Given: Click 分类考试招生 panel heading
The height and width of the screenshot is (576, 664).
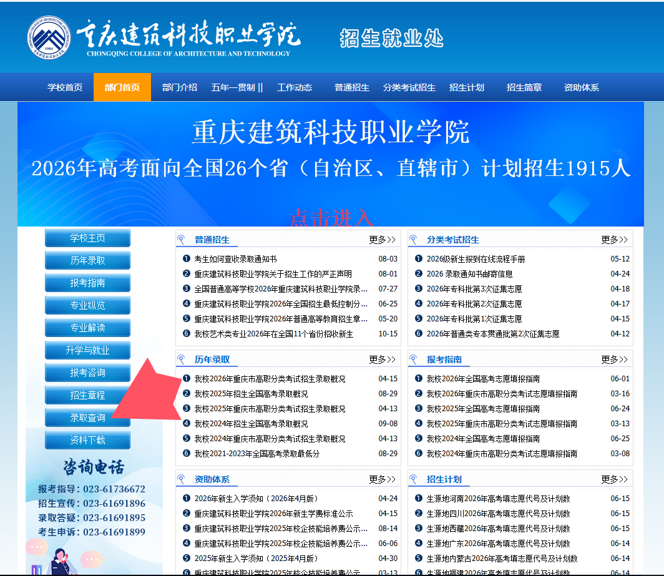Looking at the screenshot, I should tap(452, 240).
